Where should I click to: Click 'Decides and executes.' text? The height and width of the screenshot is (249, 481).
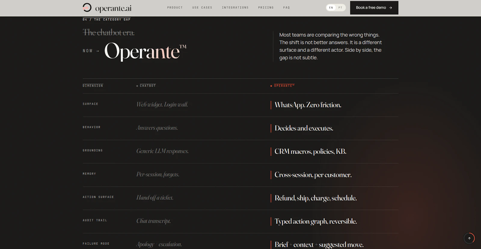click(304, 128)
